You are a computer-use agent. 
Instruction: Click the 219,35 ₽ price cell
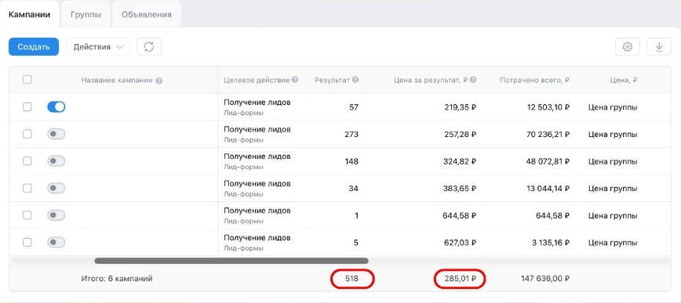461,107
